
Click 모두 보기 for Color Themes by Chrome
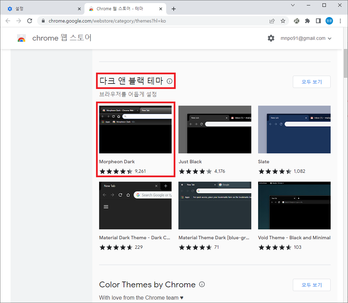(x=312, y=285)
